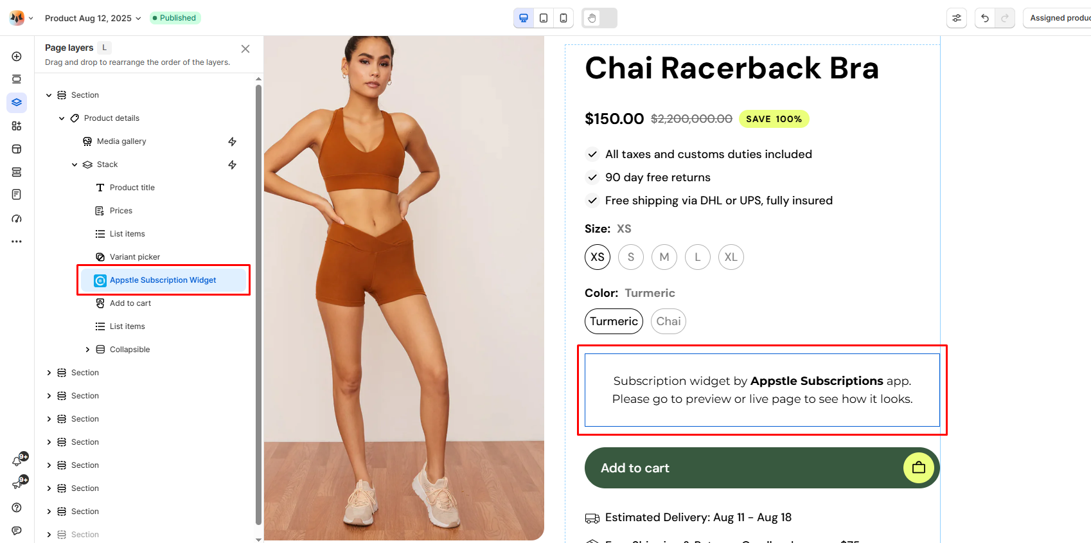
Task: Select size XL variant option
Action: point(731,257)
